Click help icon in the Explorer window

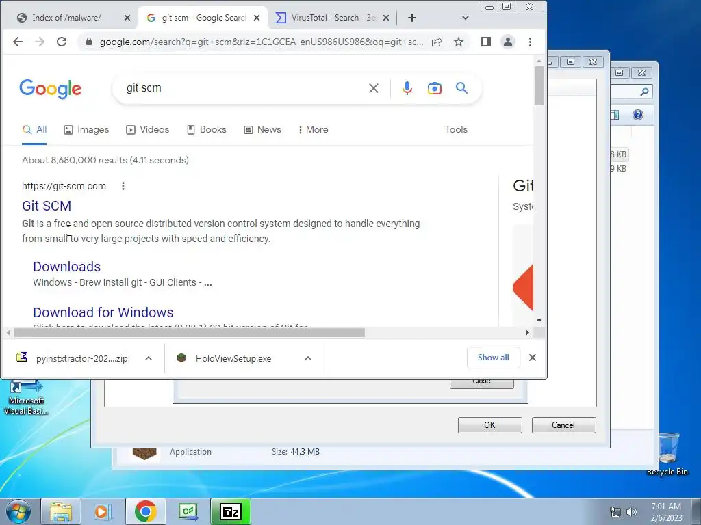click(638, 115)
